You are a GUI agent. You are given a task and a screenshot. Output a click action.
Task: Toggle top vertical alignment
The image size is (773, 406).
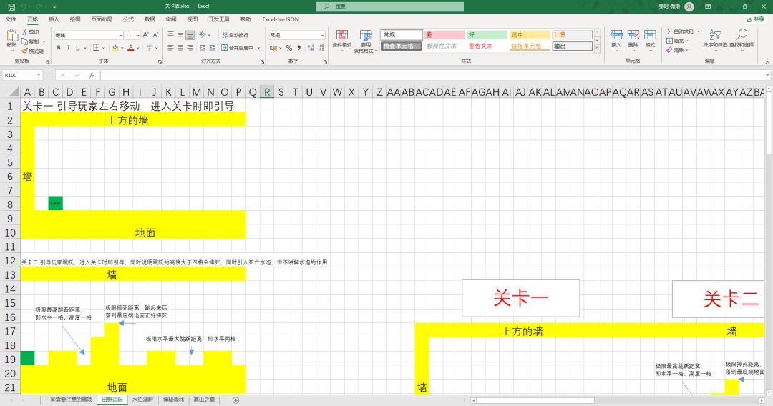click(x=170, y=34)
